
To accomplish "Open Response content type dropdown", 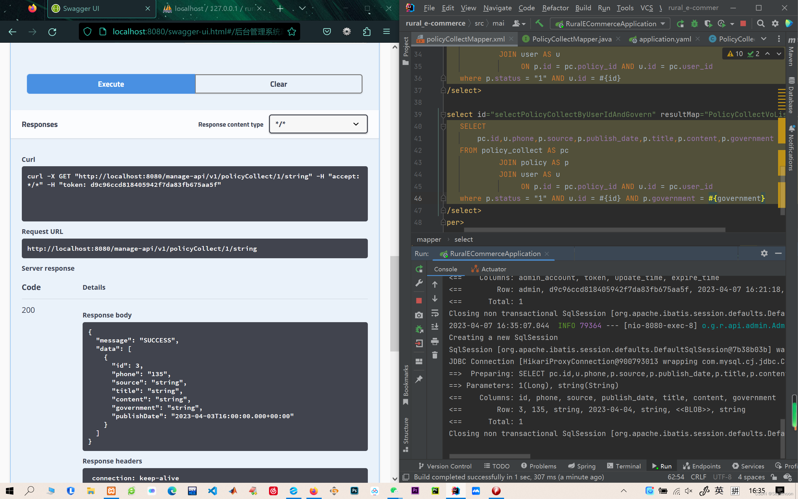I will (318, 124).
